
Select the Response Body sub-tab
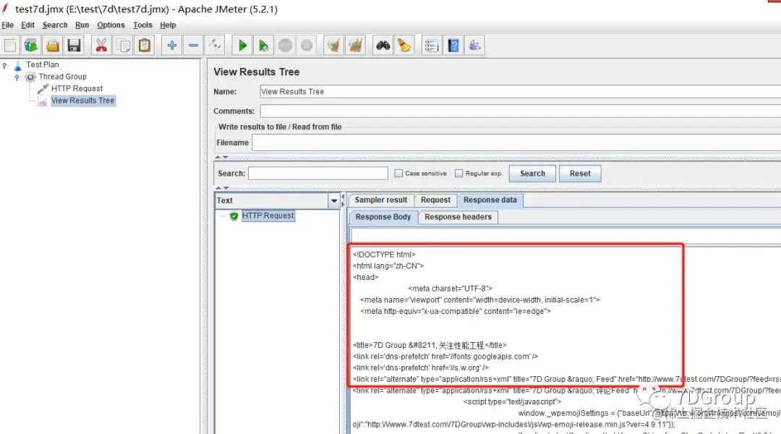coord(383,217)
